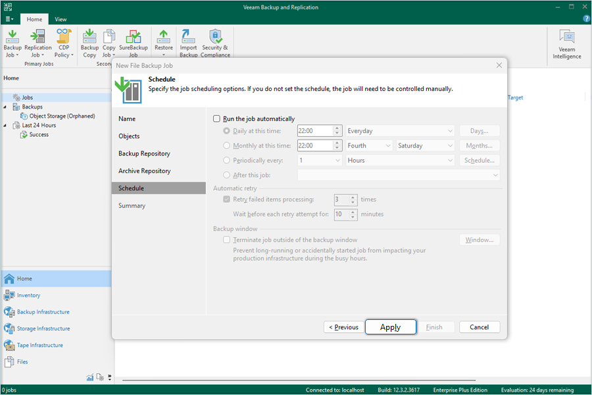Viewport: 592px width, 395px height.
Task: Enable Run the job automatically
Action: click(216, 118)
